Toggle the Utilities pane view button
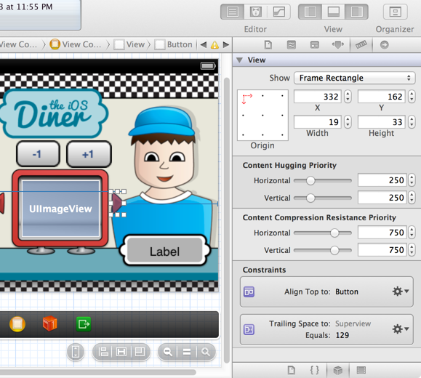Image resolution: width=421 pixels, height=378 pixels. point(357,12)
